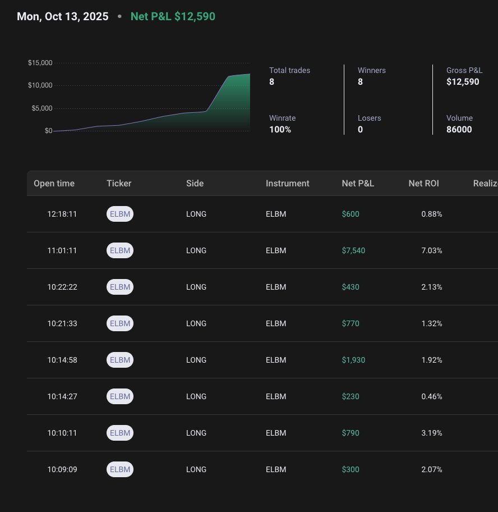Click the $5,000 chart axis label
498x512 pixels.
point(42,108)
